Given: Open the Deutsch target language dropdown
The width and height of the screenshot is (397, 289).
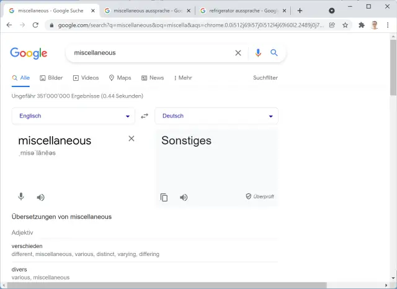Looking at the screenshot, I should tap(216, 116).
